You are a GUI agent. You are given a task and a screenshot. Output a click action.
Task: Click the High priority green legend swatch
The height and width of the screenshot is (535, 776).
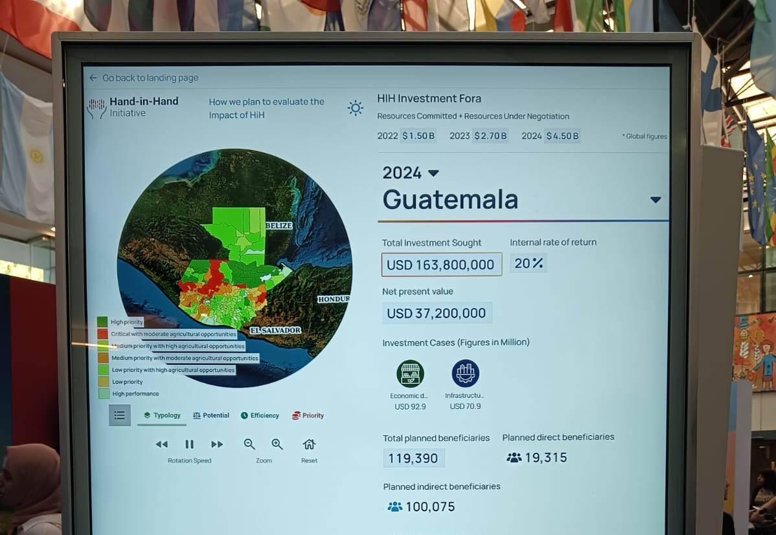(102, 322)
